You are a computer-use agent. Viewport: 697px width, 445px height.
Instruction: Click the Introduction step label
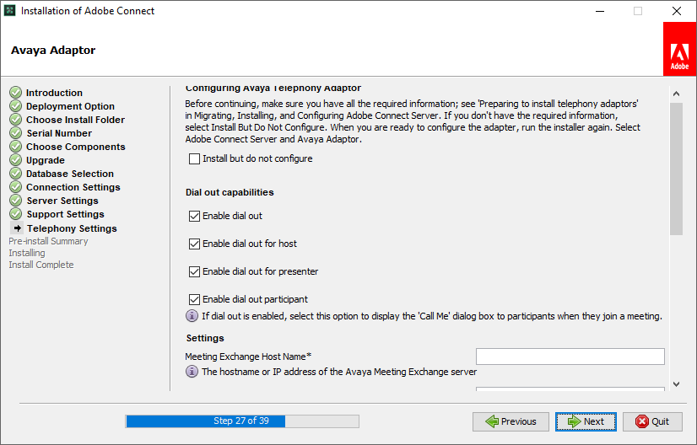(54, 93)
